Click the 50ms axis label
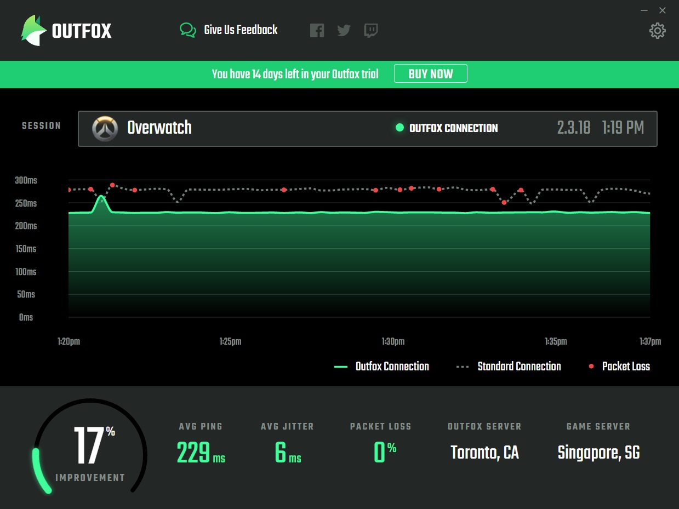Screen dimensions: 679x509 click(26, 294)
